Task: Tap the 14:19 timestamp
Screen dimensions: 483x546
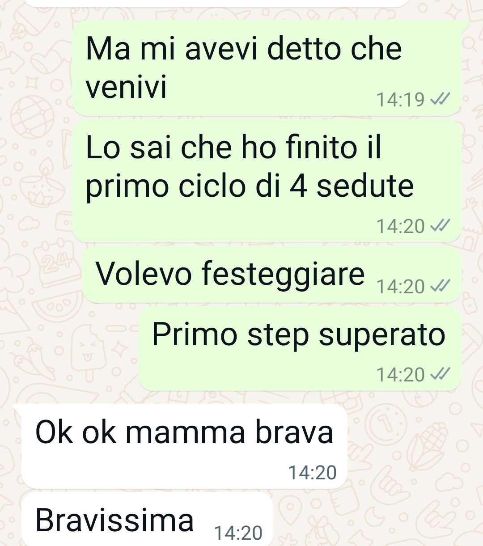Action: 400,99
